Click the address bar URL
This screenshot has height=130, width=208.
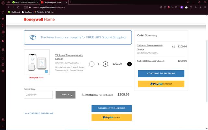click(x=49, y=7)
